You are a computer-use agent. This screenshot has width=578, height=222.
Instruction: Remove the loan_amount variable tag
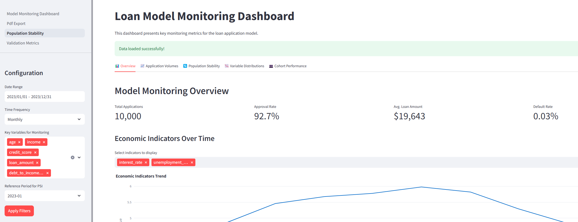tap(37, 163)
